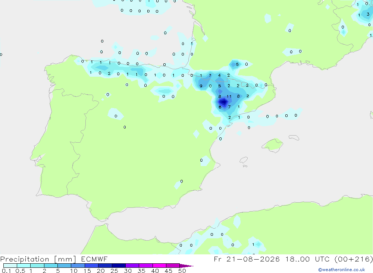This screenshot has height=273, width=373.
Task: Click the '3' value in the top-right corner
Action: [368, 14]
